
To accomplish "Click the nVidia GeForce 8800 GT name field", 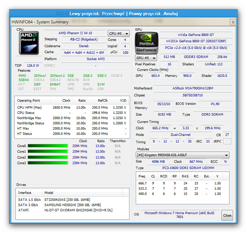I will point(196,35).
